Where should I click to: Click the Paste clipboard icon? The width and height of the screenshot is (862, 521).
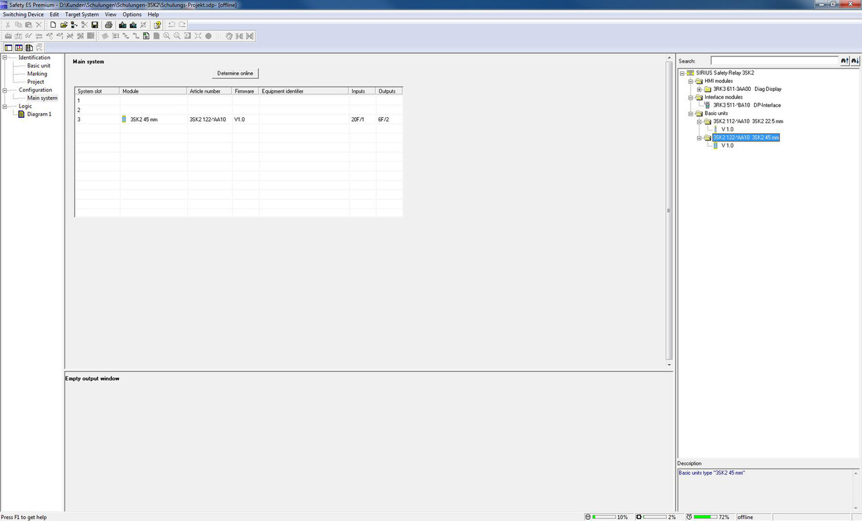coord(28,25)
